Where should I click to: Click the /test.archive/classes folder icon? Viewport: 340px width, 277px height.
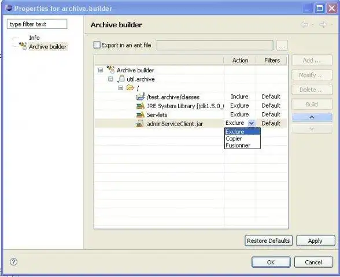(141, 97)
